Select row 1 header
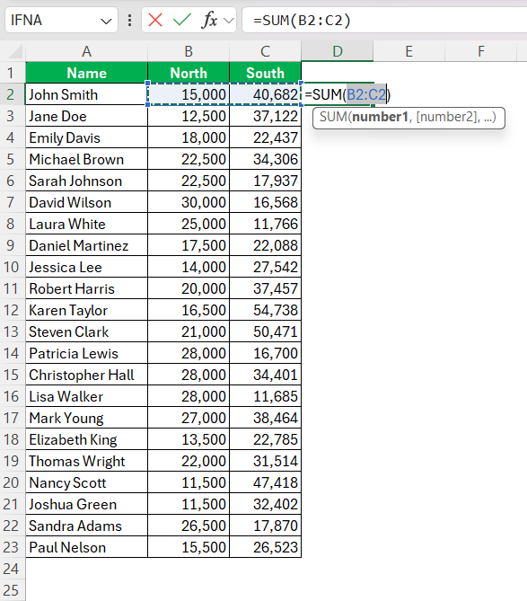Viewport: 527px width, 601px height. [x=11, y=73]
